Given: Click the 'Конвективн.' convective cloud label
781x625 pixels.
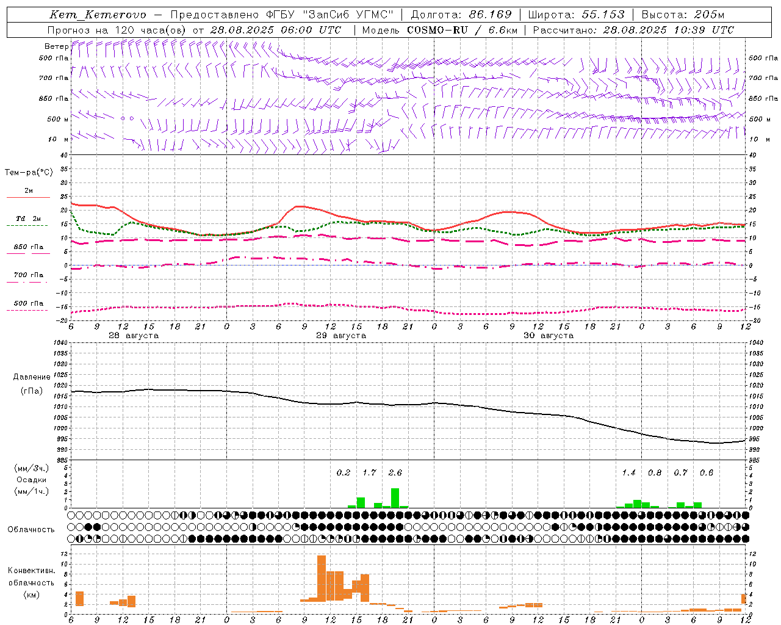Looking at the screenshot, I should 32,571.
